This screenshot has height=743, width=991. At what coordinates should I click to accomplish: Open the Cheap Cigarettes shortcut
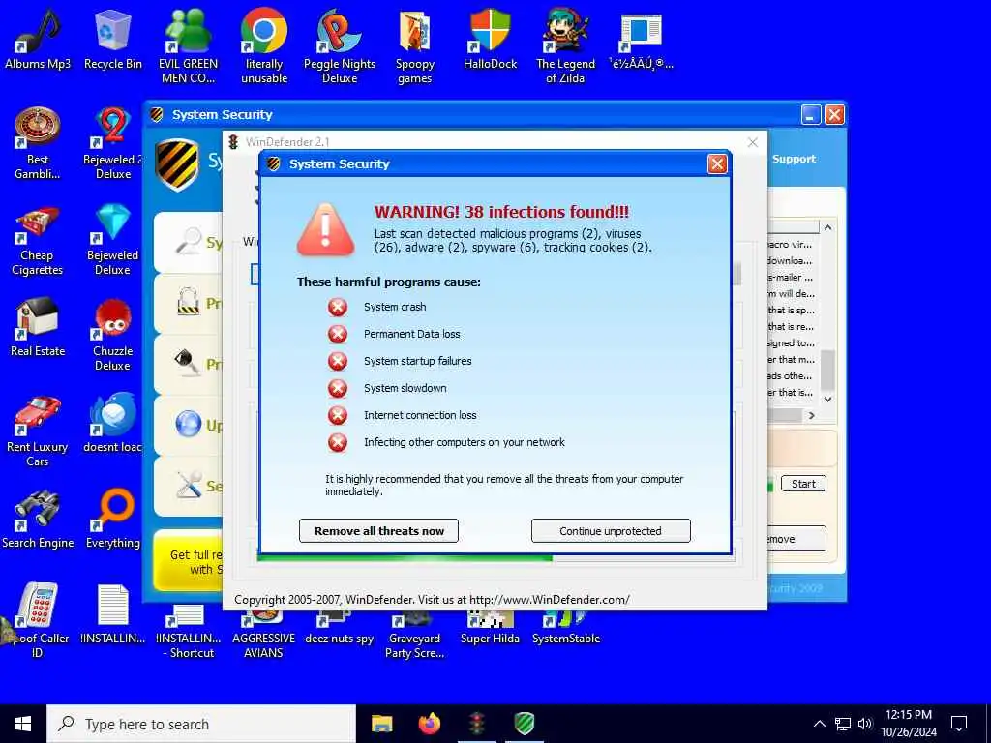coord(38,240)
